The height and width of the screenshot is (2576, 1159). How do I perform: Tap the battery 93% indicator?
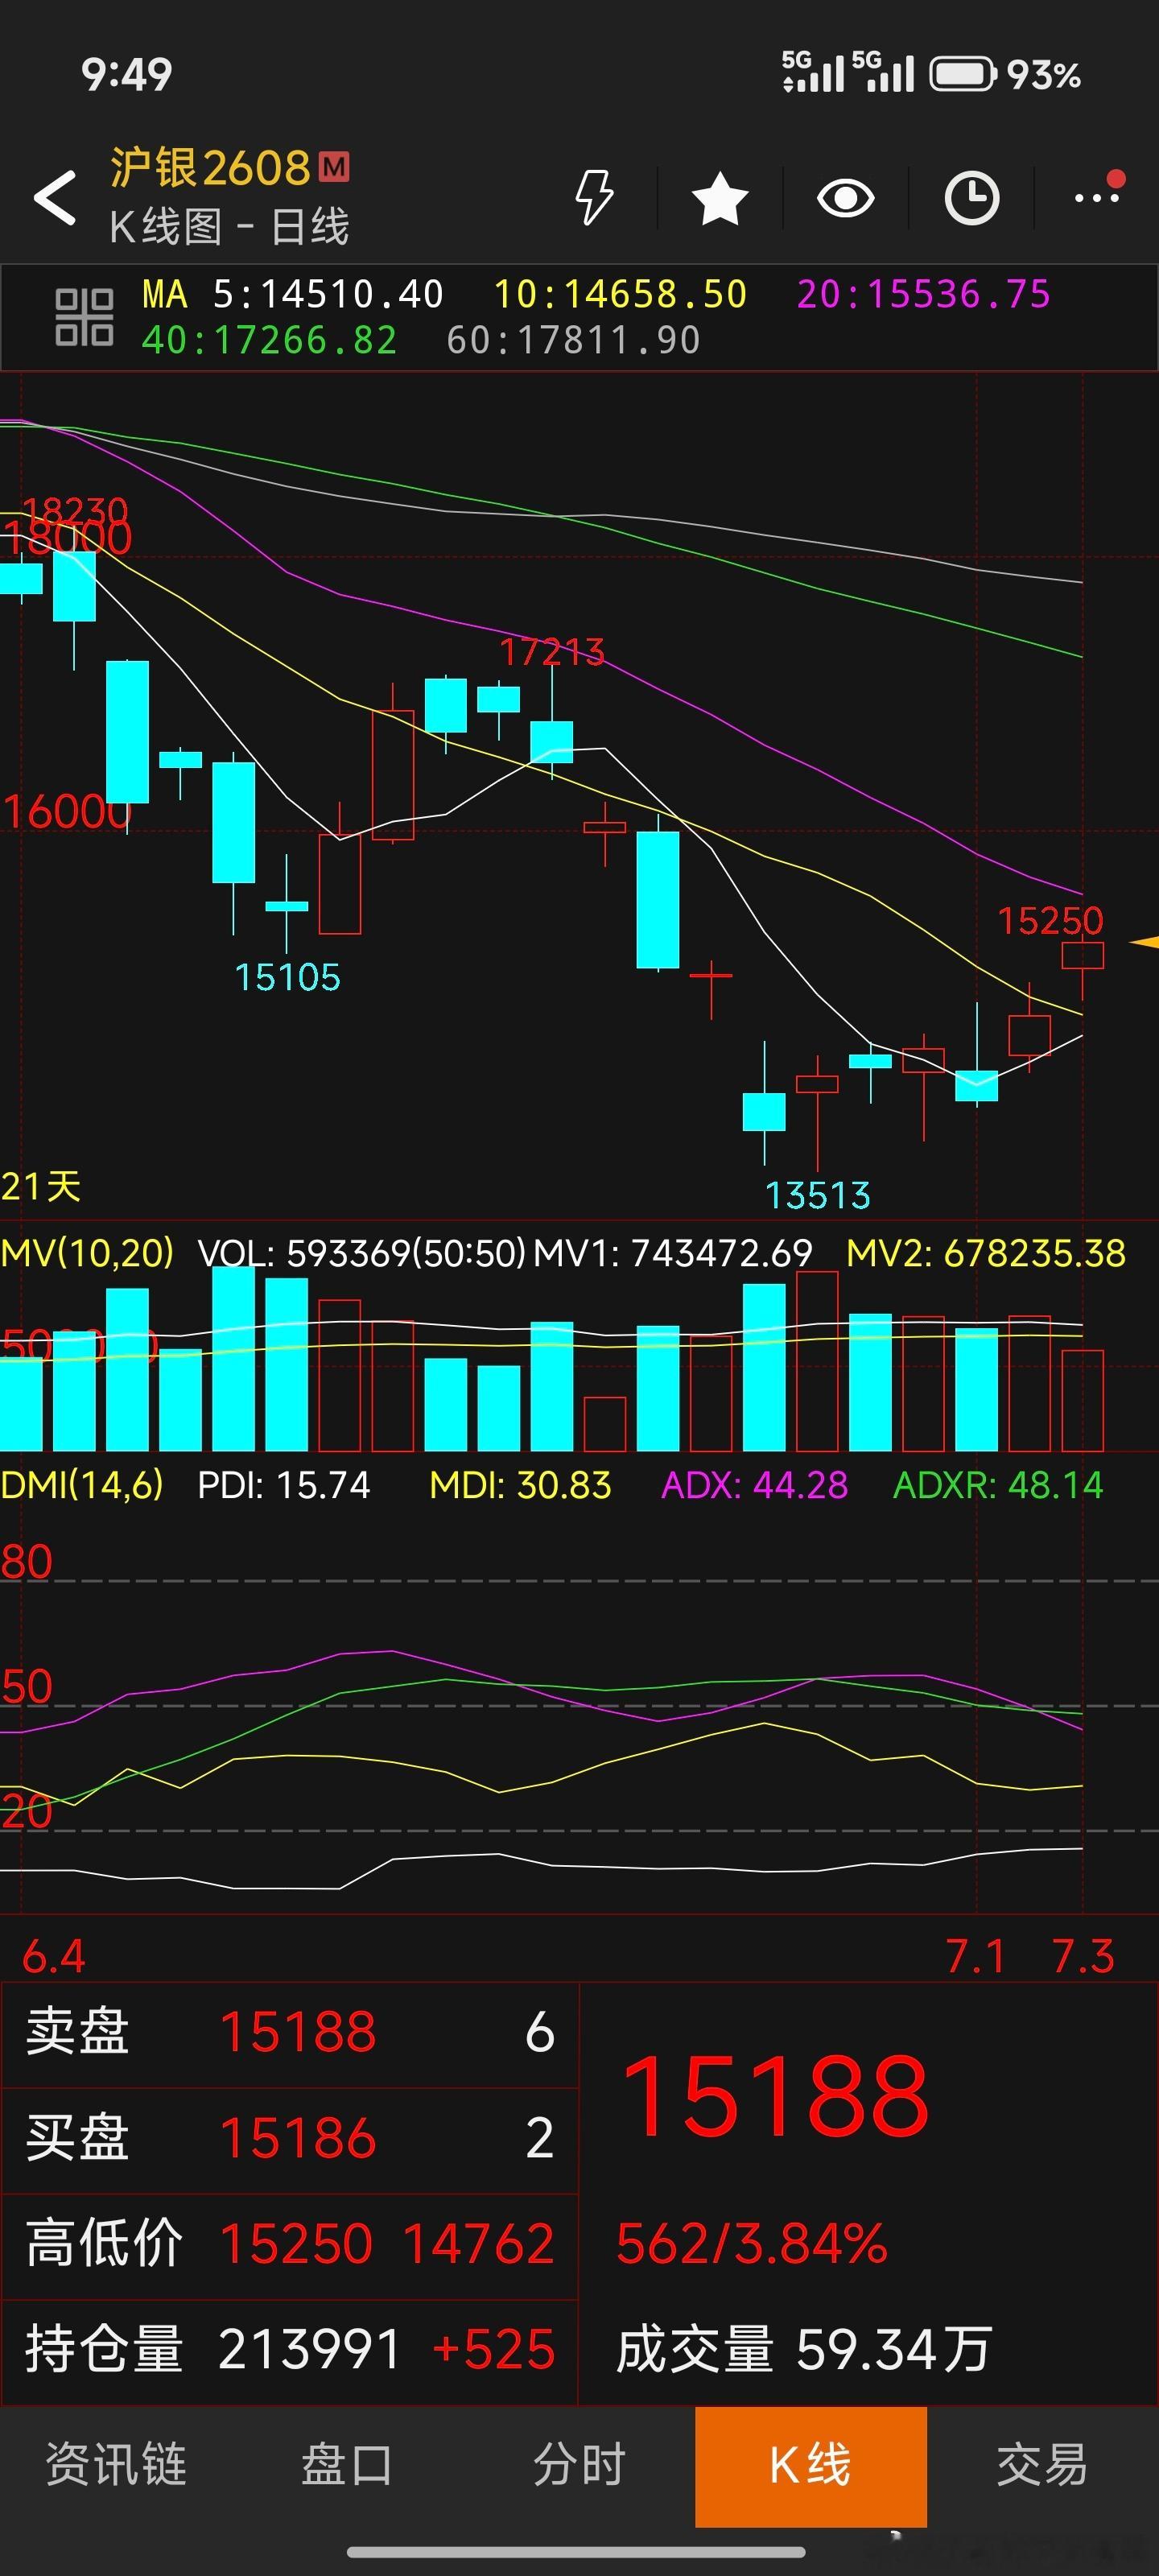pyautogui.click(x=1005, y=74)
